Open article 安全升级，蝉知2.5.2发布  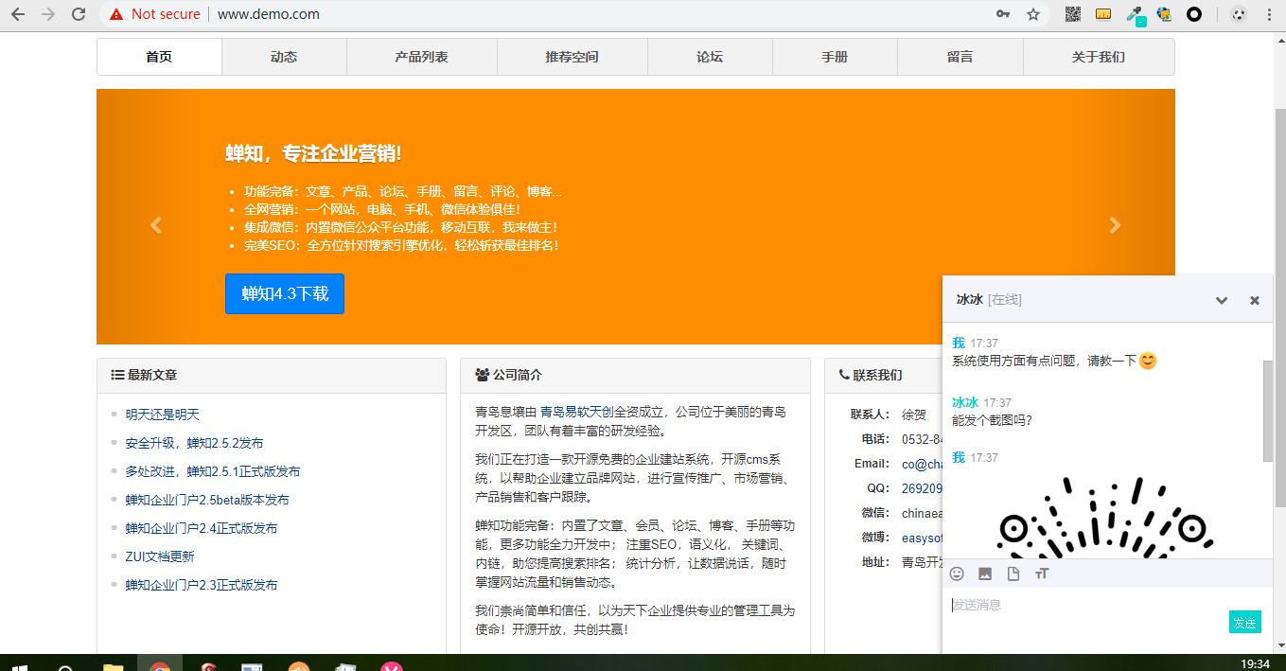pos(194,443)
